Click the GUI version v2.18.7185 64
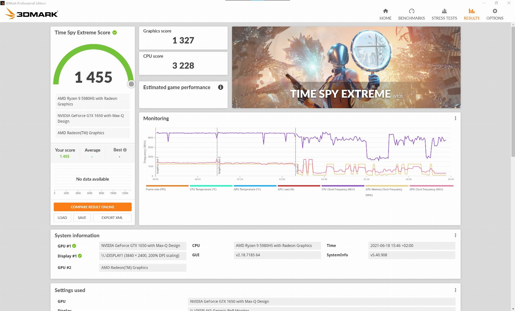515x311 pixels. click(277, 255)
